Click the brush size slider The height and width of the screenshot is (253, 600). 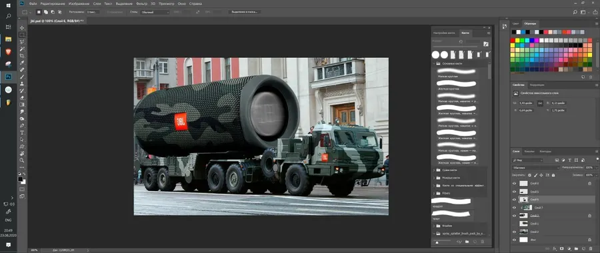click(x=455, y=47)
